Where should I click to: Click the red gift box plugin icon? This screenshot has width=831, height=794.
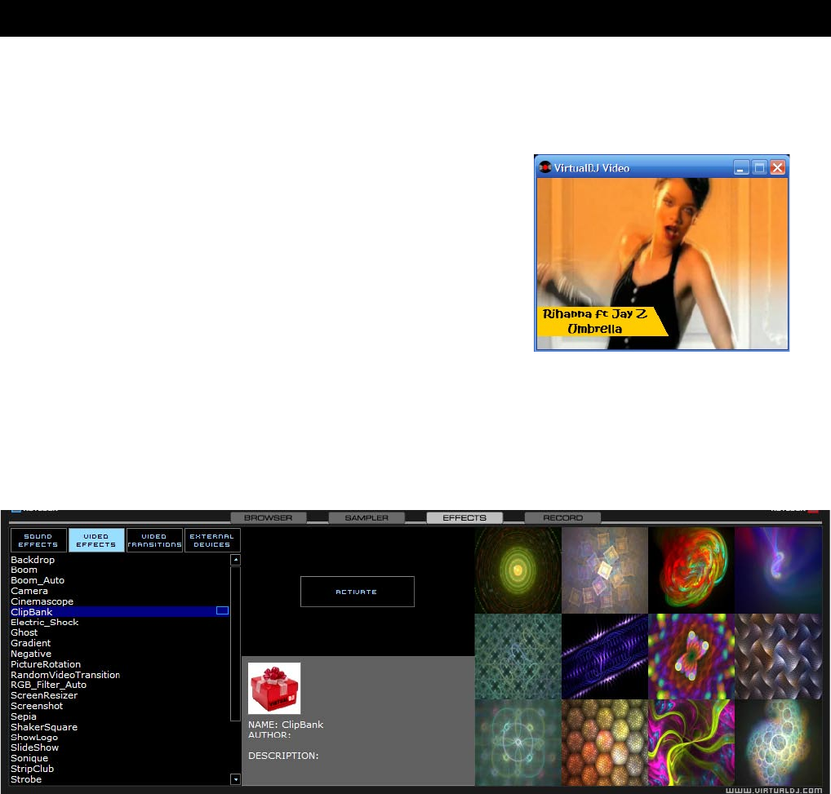pos(274,688)
